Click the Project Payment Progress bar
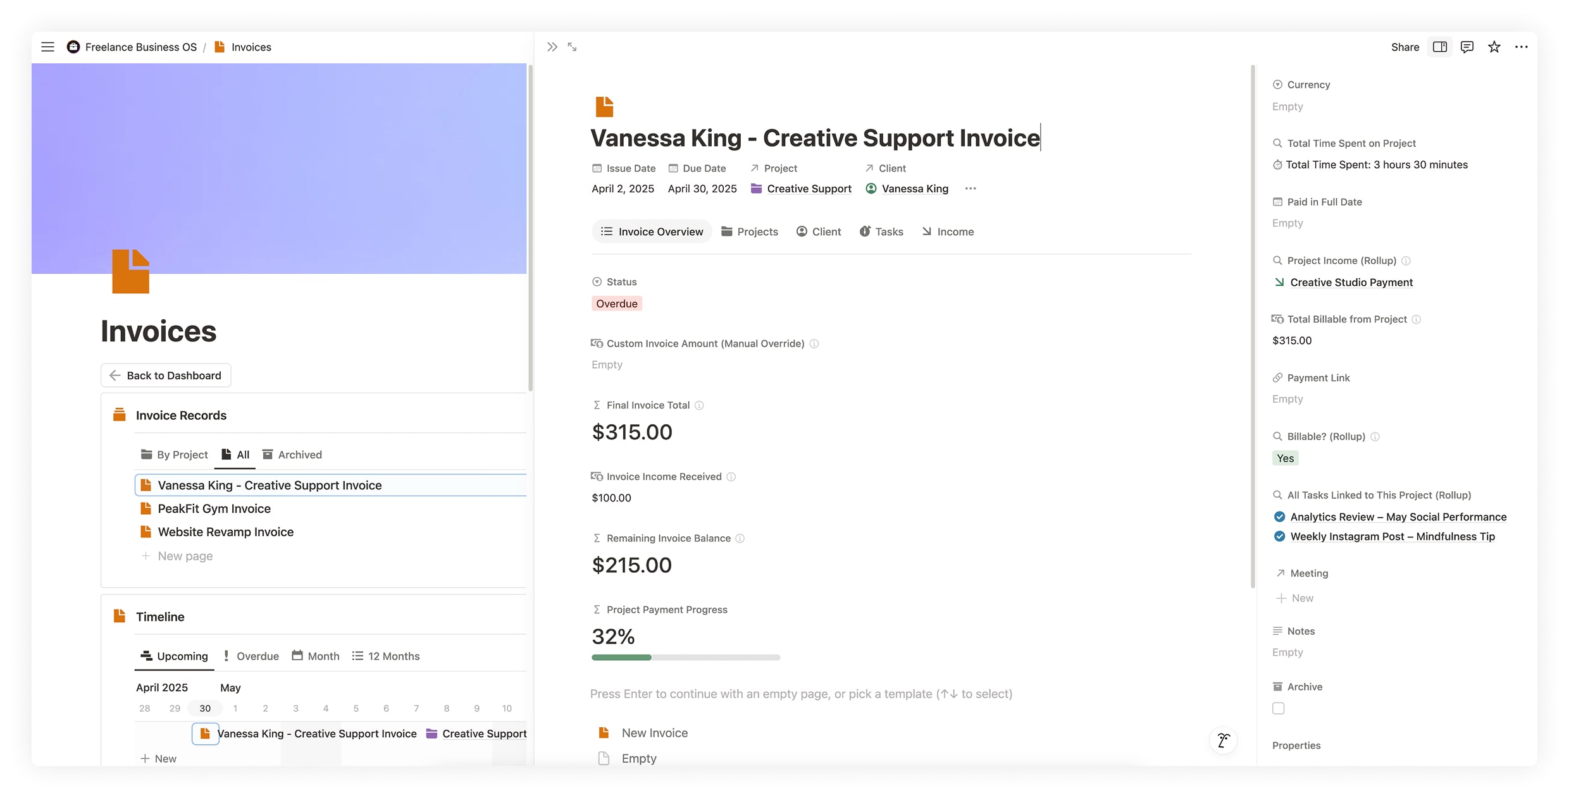 point(685,658)
